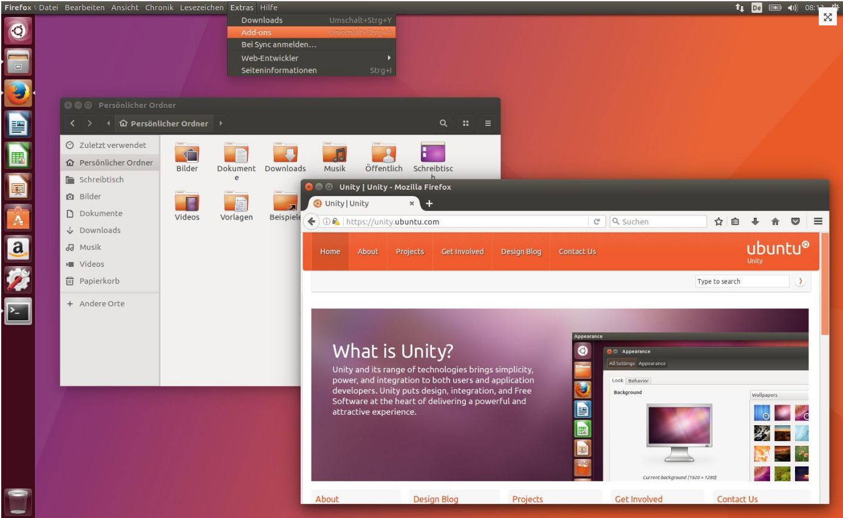This screenshot has width=843, height=518.
Task: Open the file manager options list menu
Action: pyautogui.click(x=488, y=123)
